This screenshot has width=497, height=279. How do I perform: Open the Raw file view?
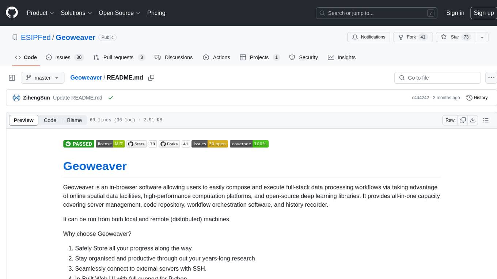click(450, 120)
